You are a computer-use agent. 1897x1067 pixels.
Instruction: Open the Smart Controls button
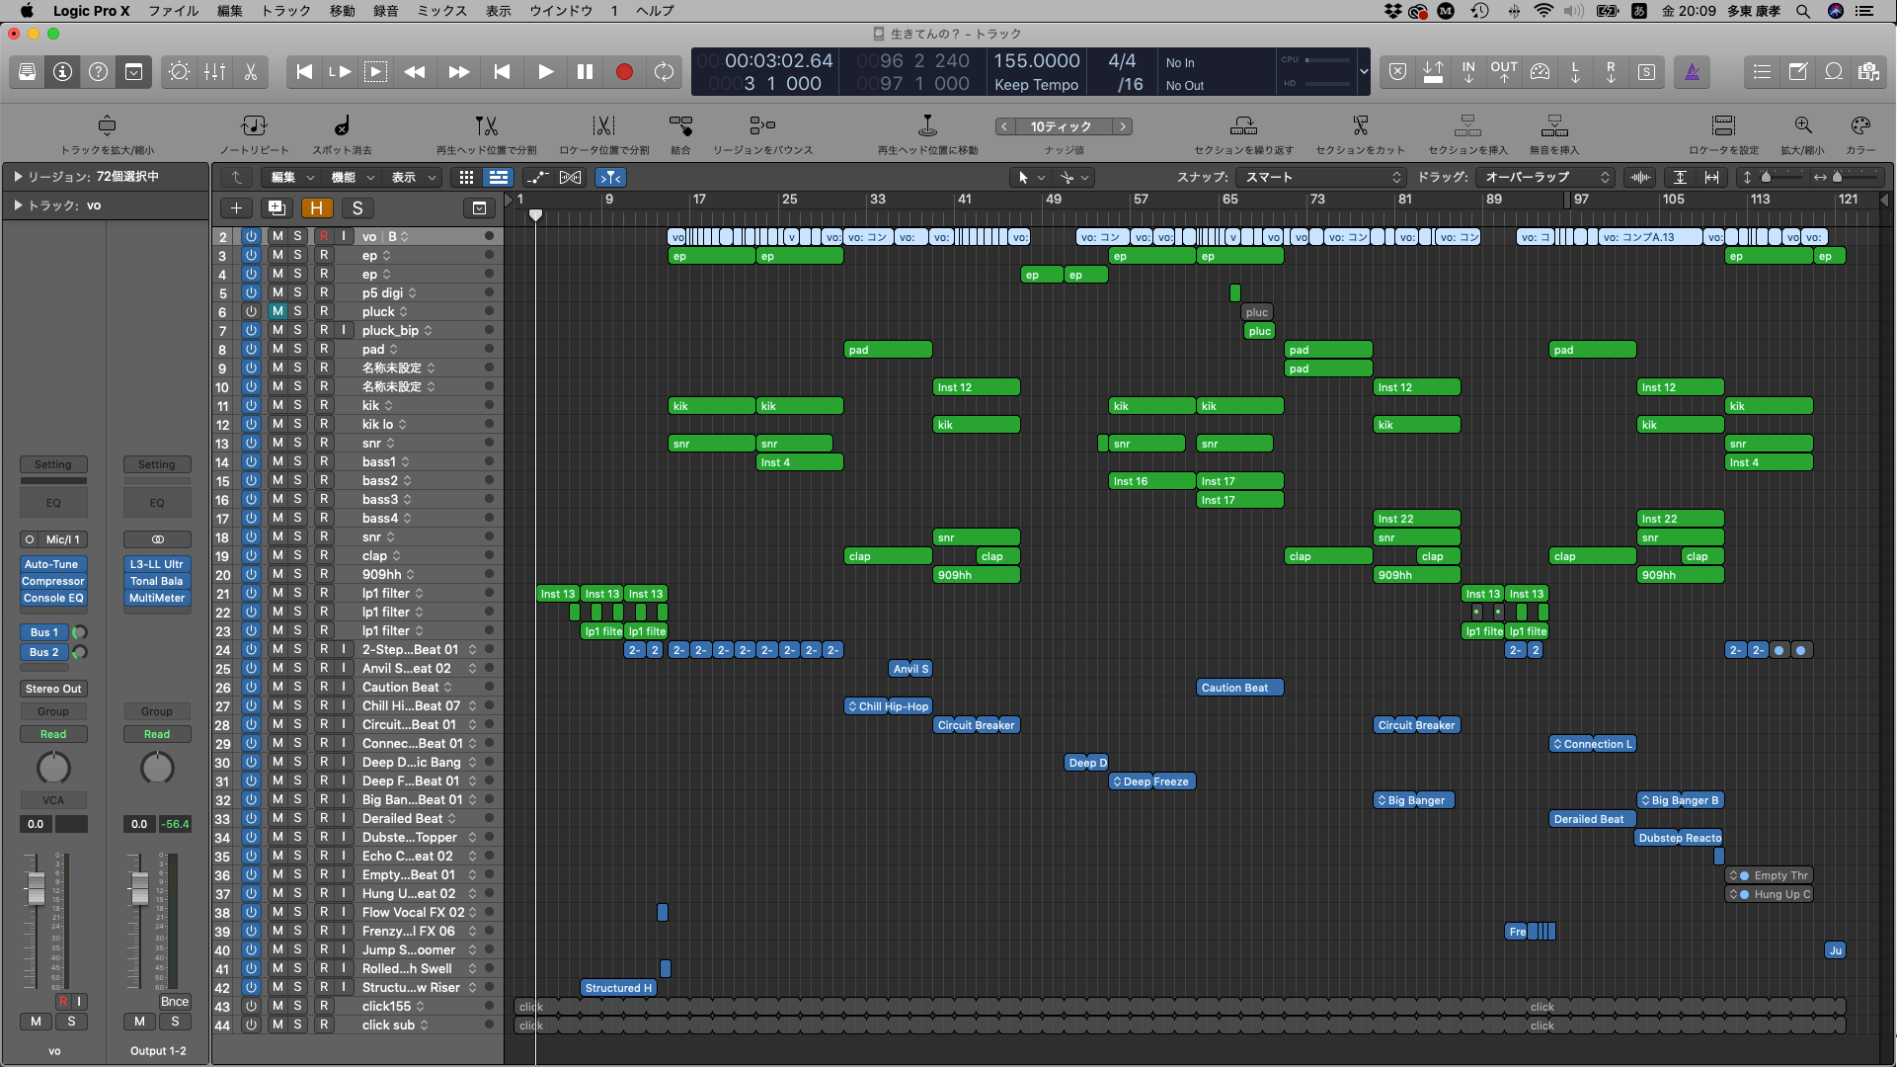179,72
